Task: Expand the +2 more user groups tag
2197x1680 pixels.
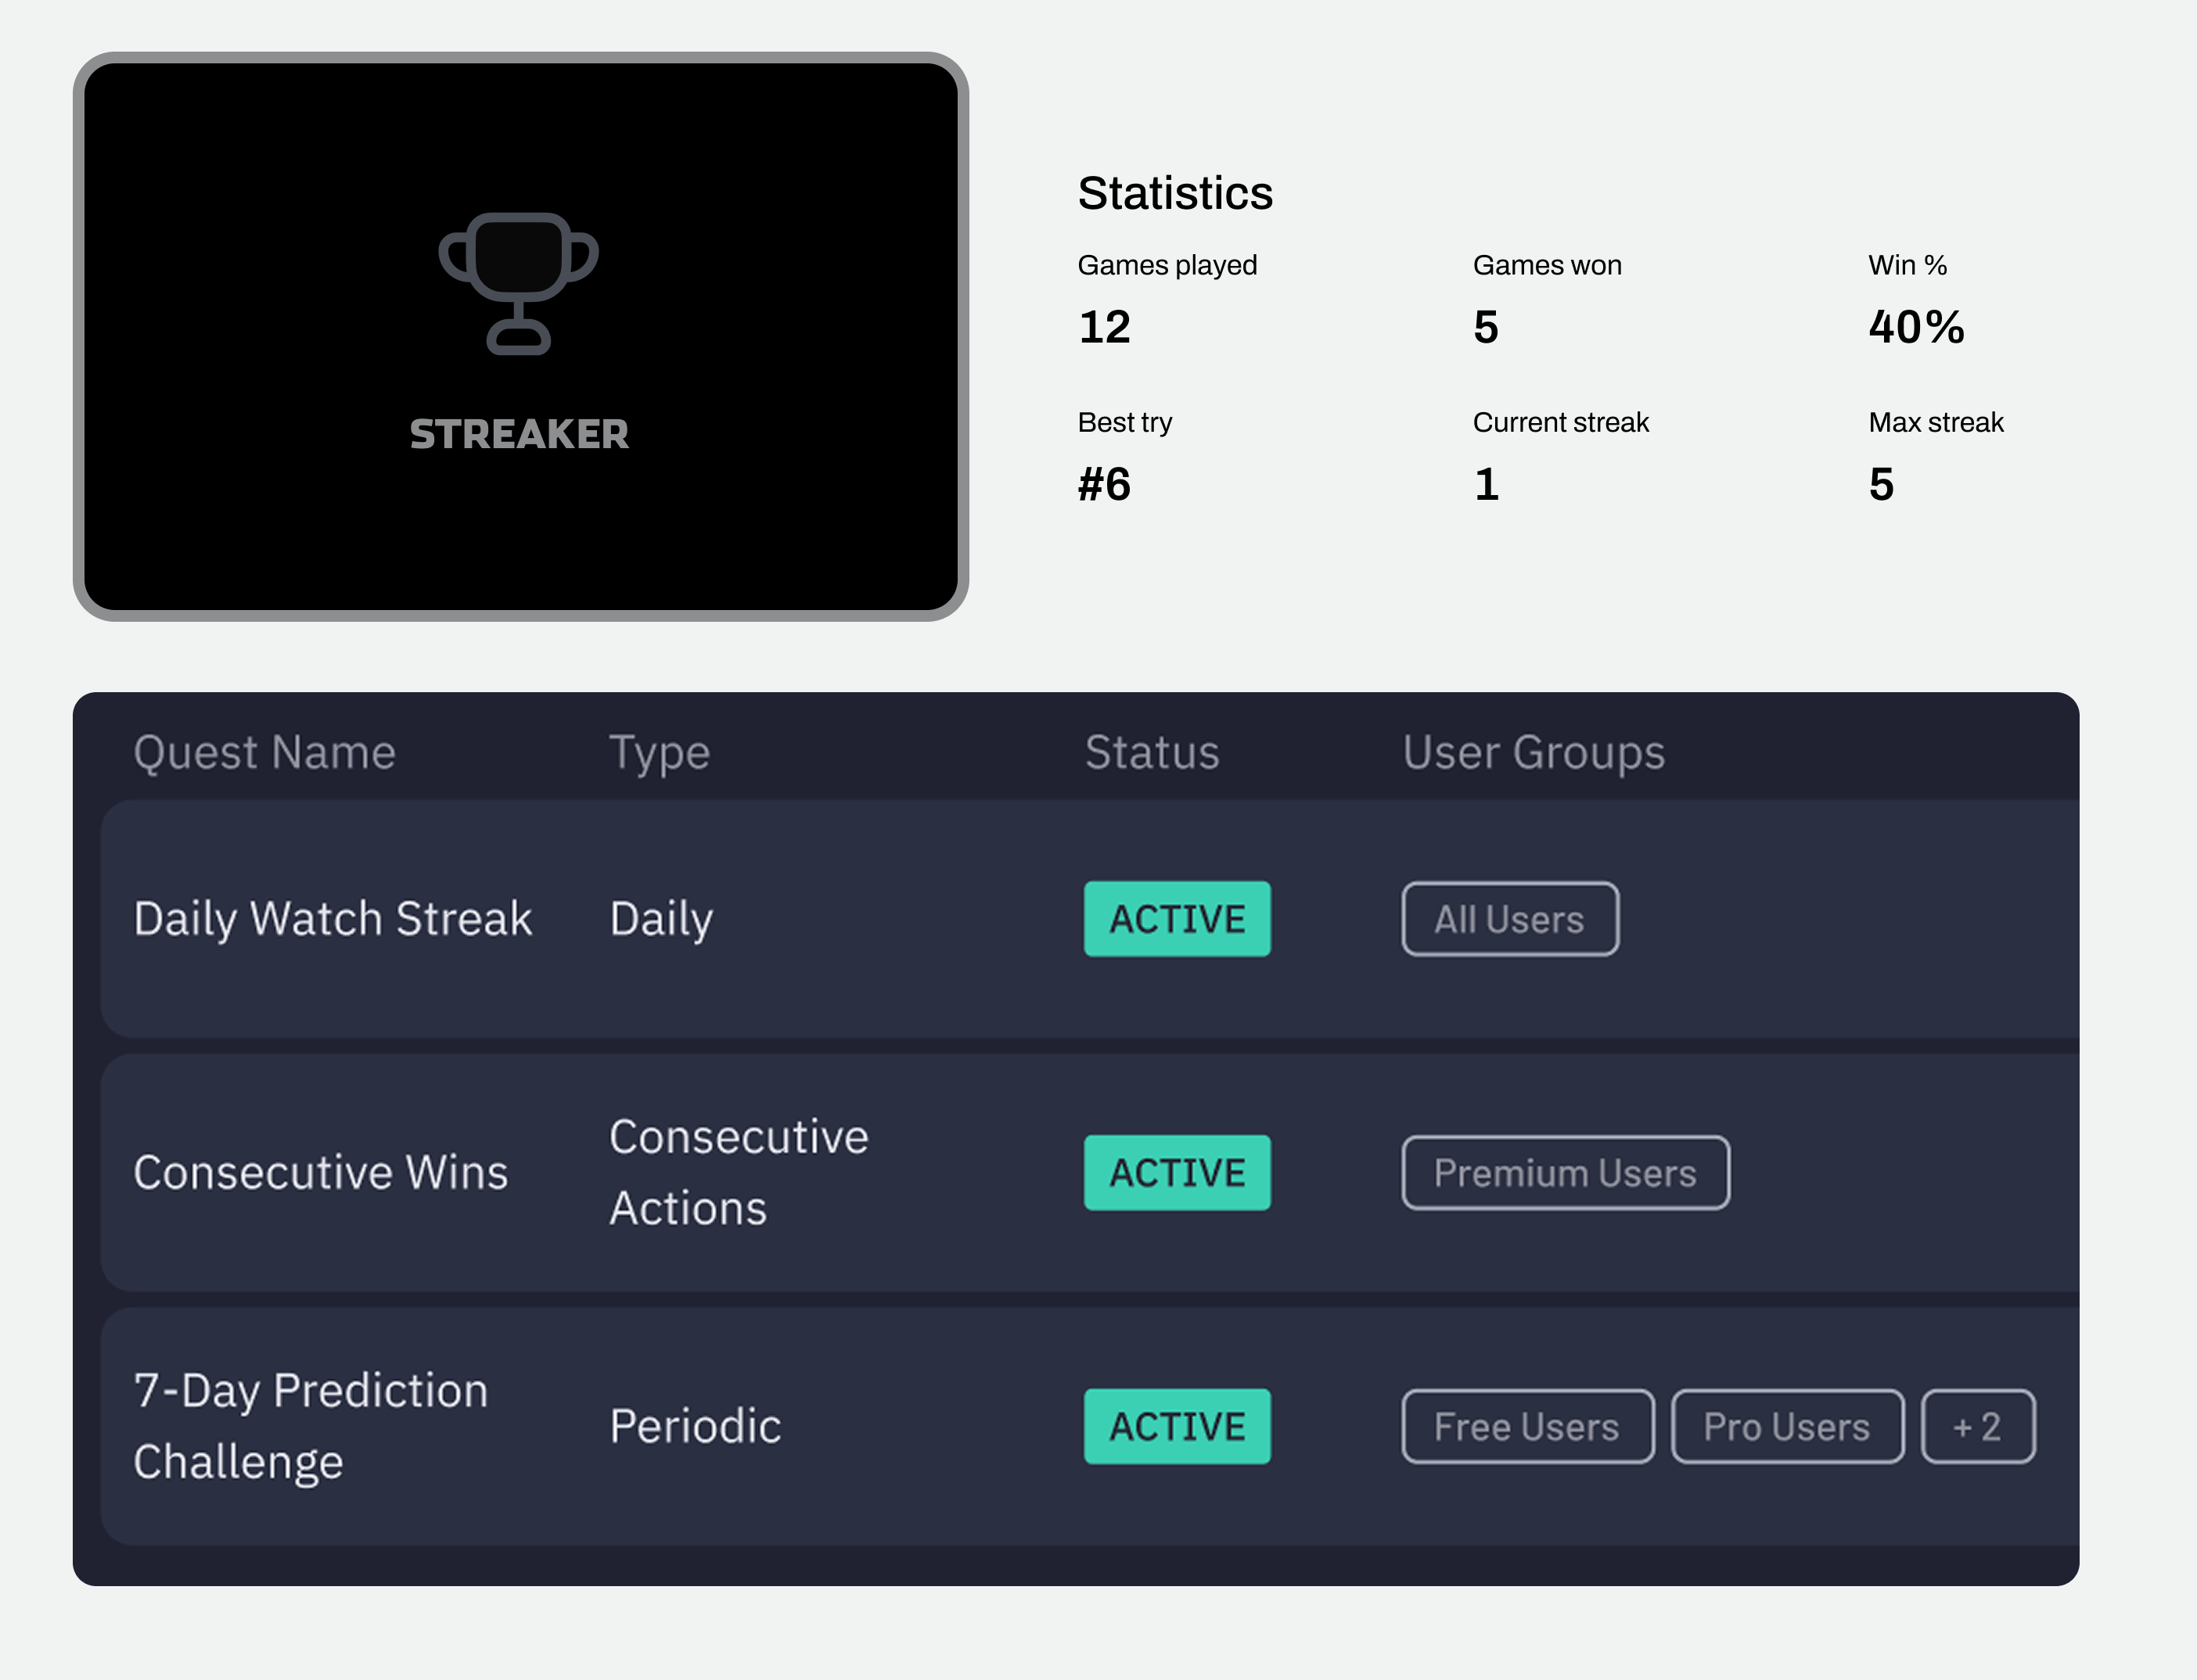Action: click(x=1977, y=1427)
